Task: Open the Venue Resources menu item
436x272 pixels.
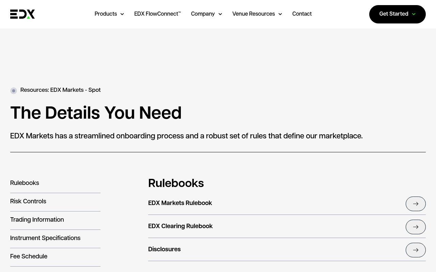Action: pyautogui.click(x=253, y=14)
